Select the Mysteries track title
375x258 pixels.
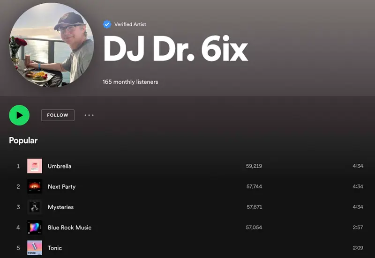(61, 207)
